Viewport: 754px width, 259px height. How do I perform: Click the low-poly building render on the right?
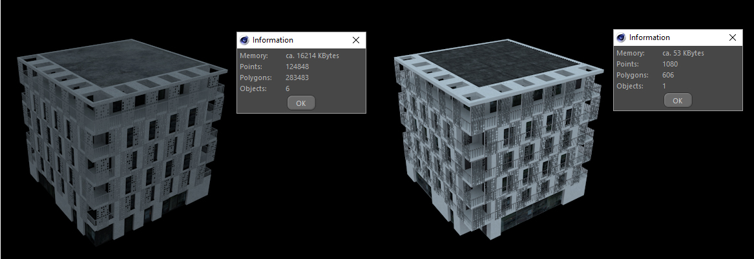pyautogui.click(x=499, y=140)
